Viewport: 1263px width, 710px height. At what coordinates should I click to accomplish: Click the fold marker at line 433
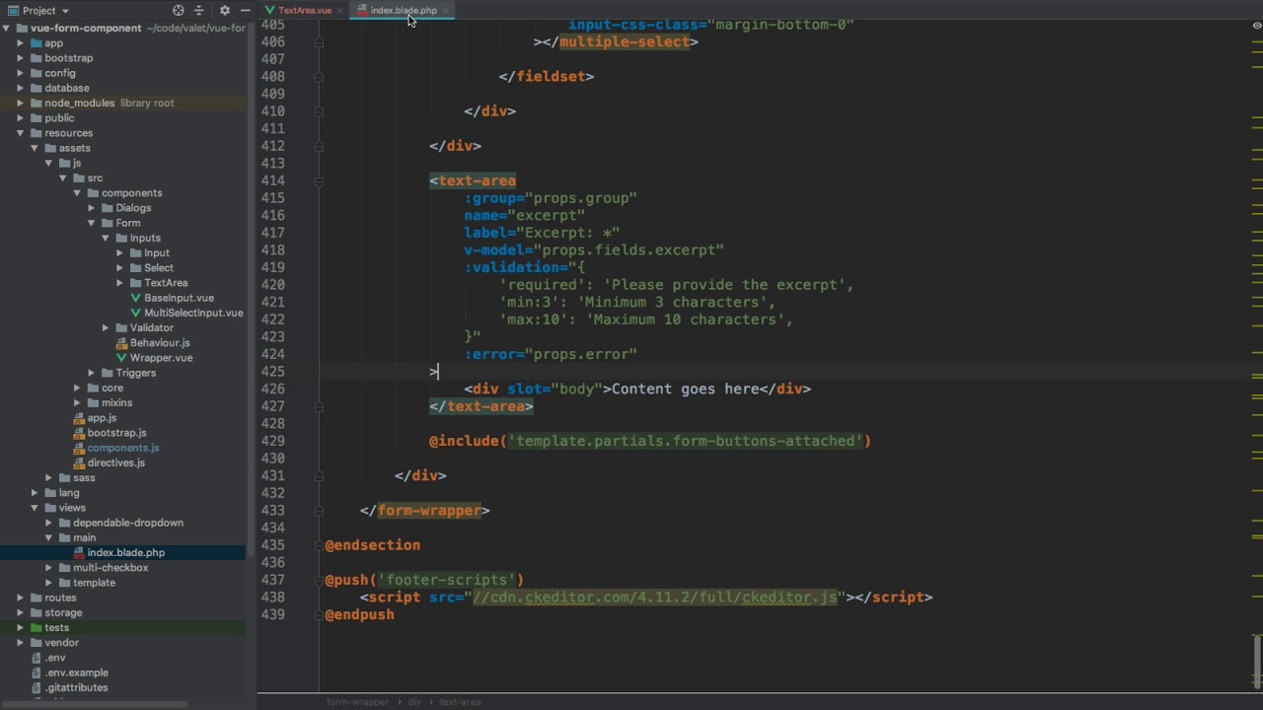(319, 511)
